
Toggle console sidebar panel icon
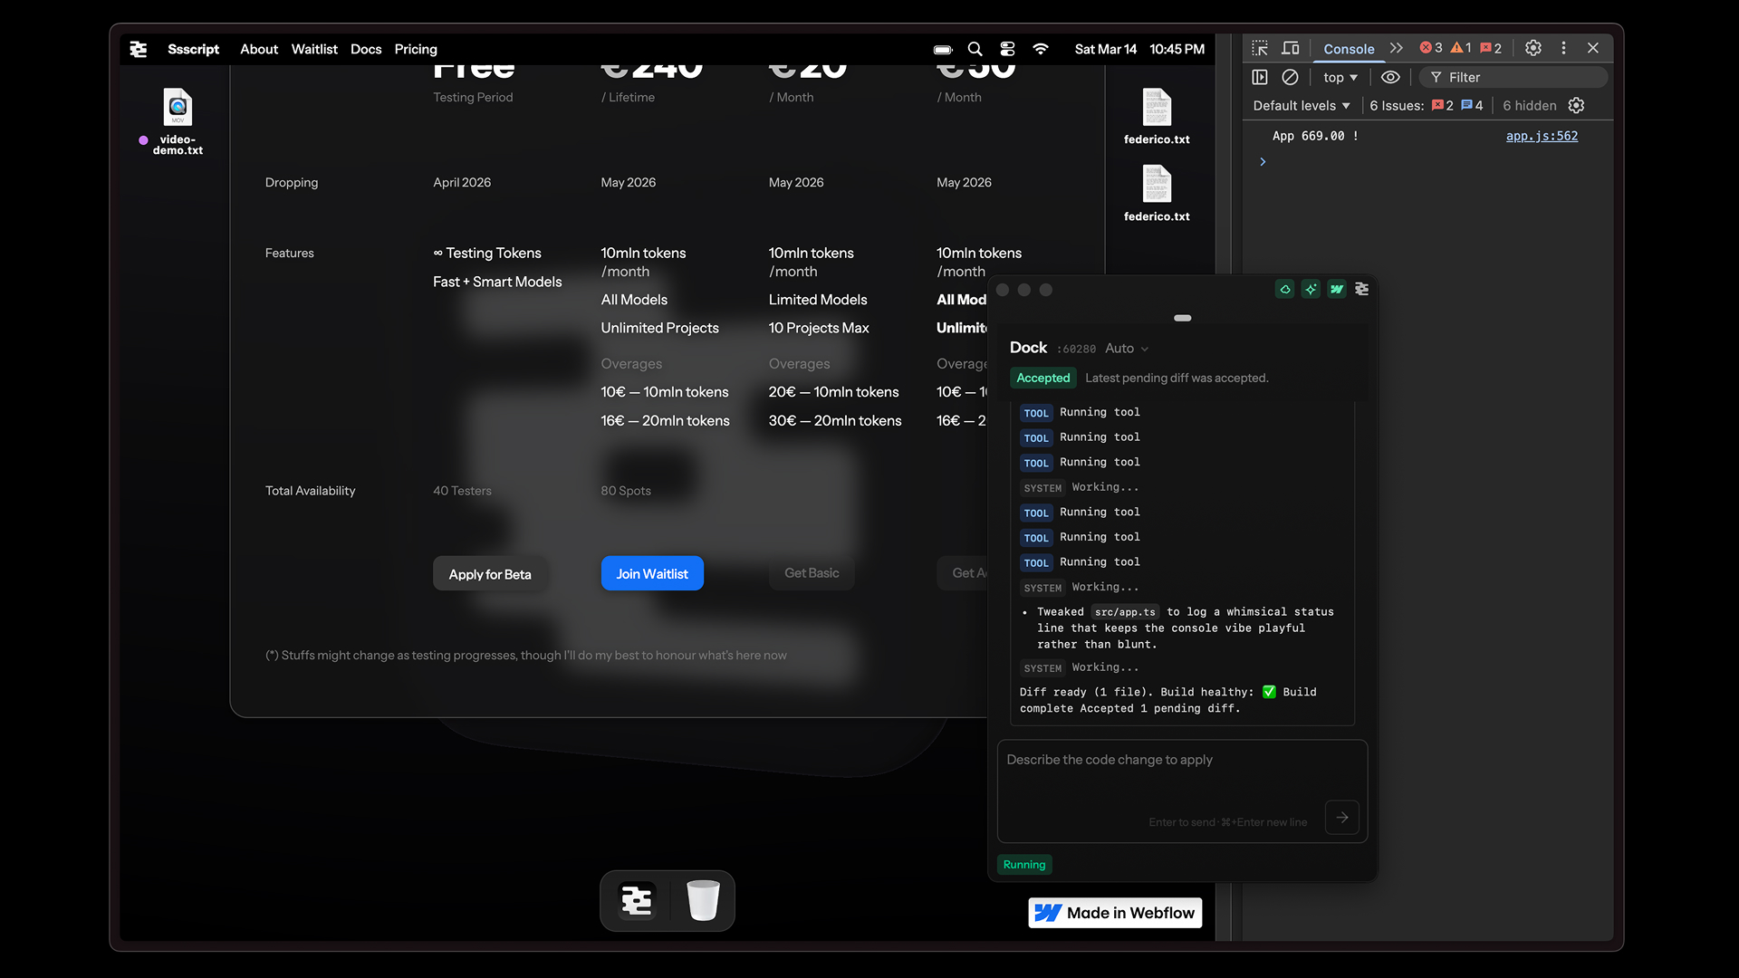pyautogui.click(x=1260, y=78)
